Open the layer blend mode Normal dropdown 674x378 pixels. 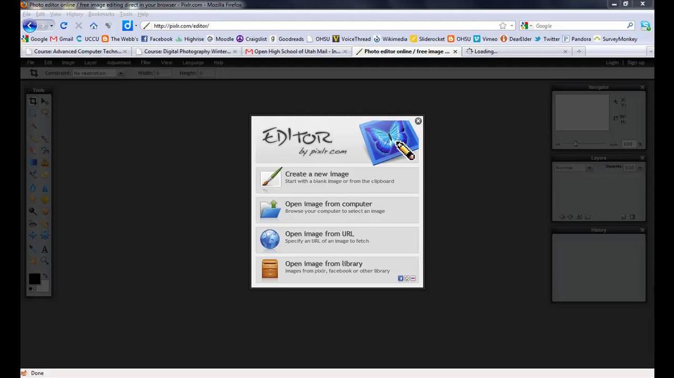pyautogui.click(x=589, y=168)
